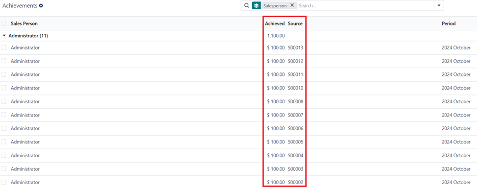Open source S00012 cell
Screen dimensions: 477x188
296,61
